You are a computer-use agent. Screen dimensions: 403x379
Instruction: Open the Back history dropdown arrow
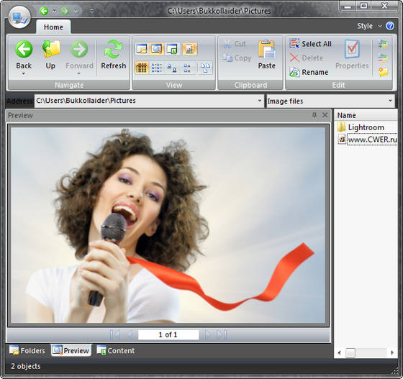(x=24, y=74)
